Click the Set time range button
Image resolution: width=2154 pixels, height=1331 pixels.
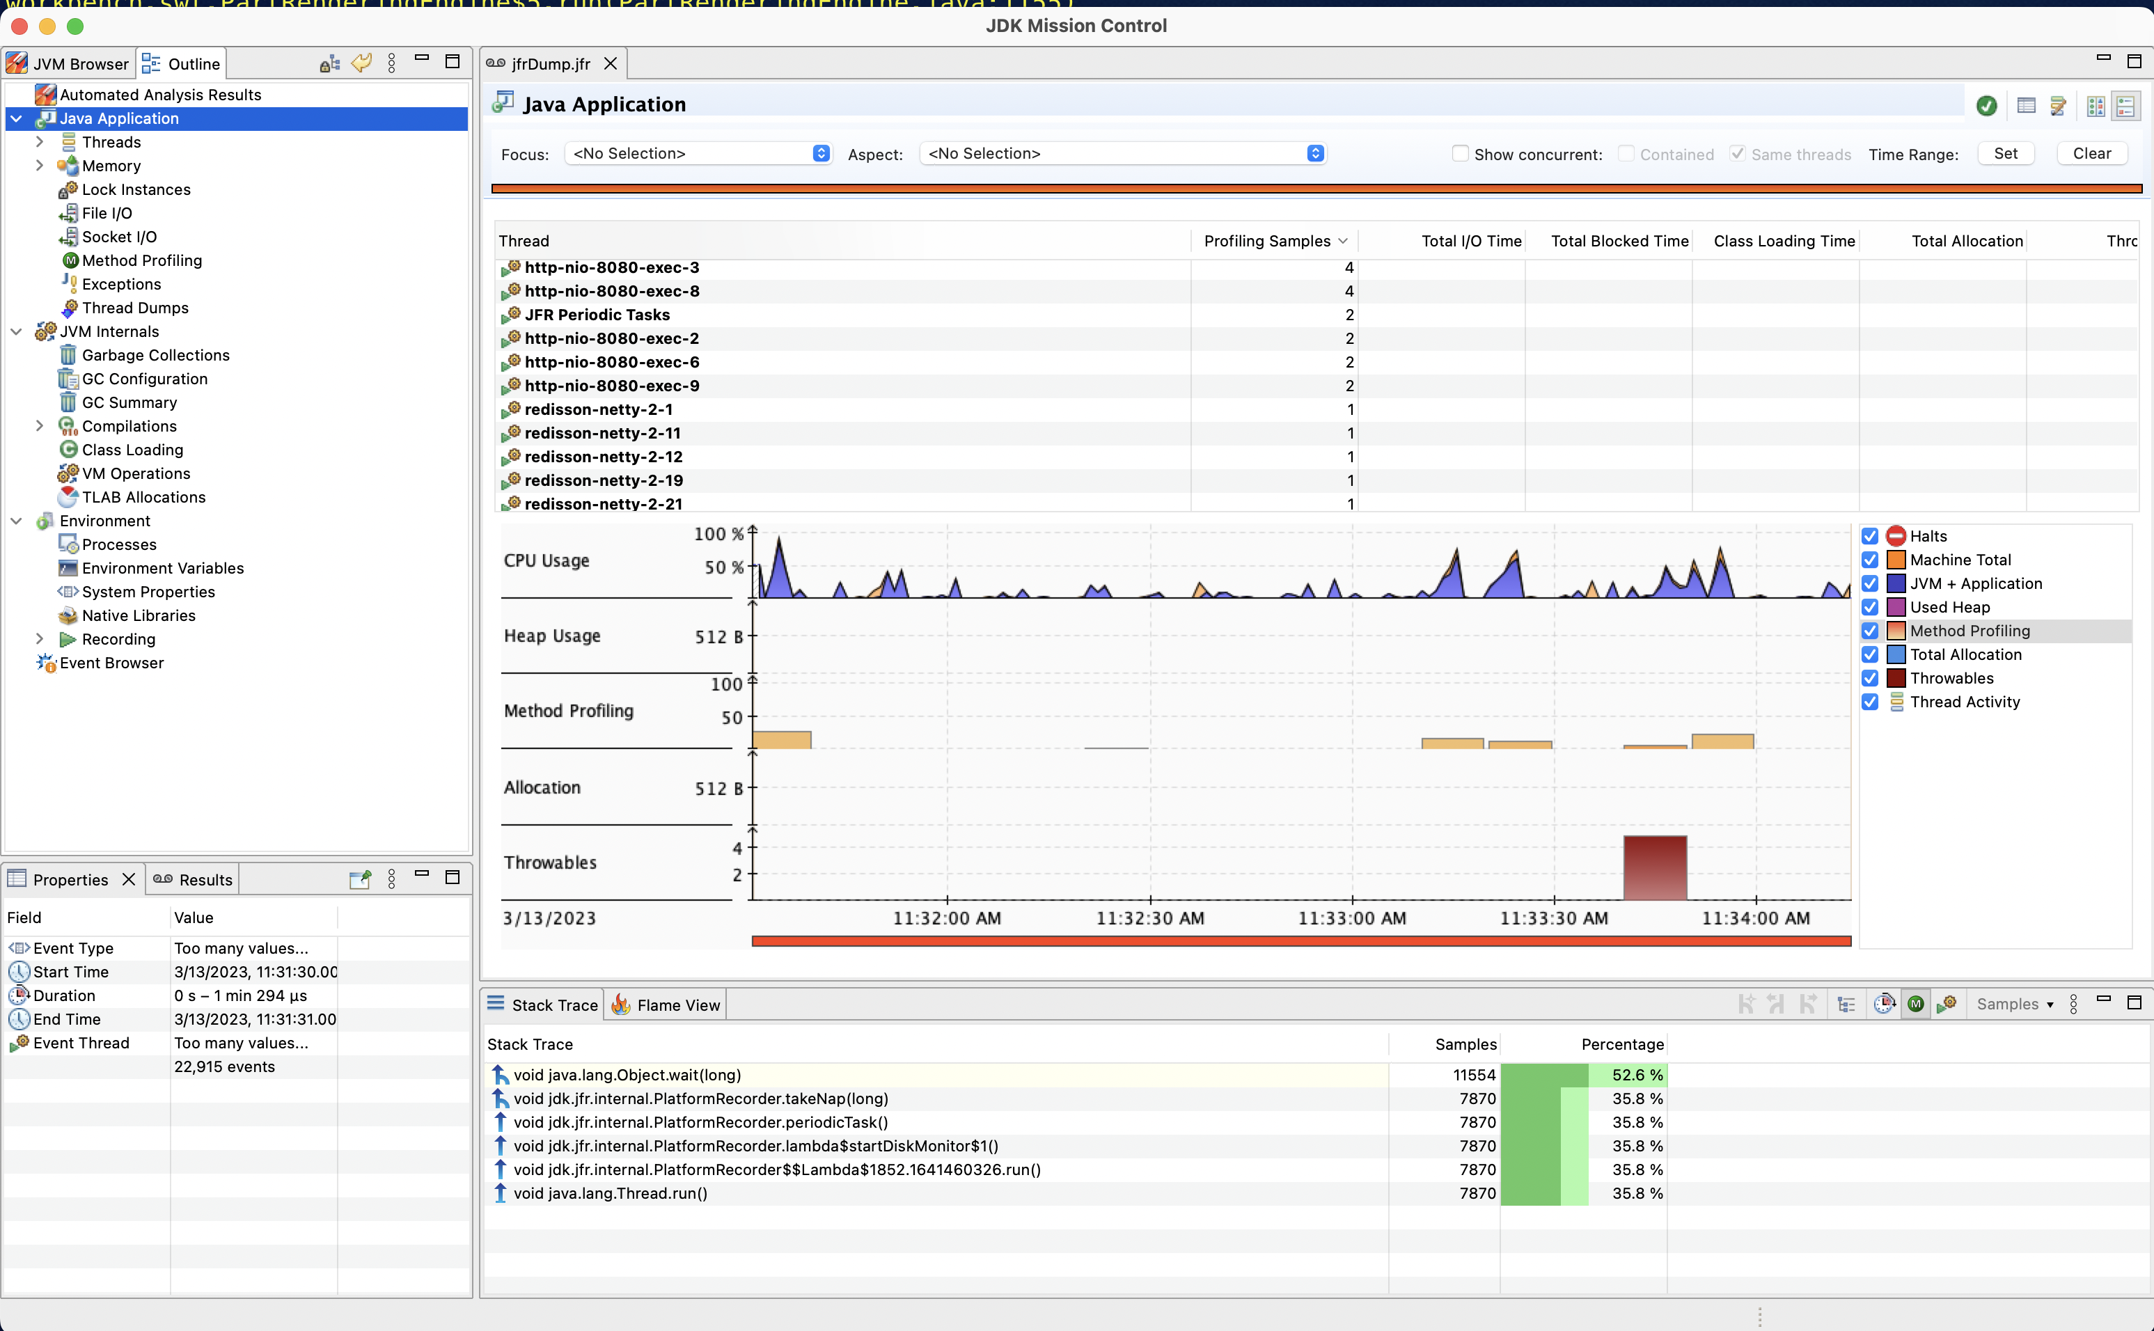(2005, 154)
